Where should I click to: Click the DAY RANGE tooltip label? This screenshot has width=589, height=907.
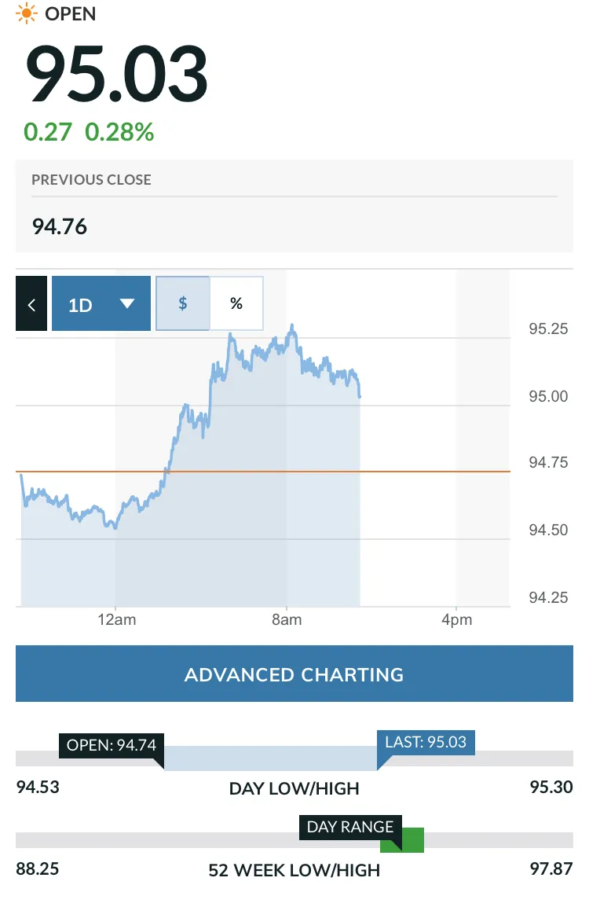(350, 827)
